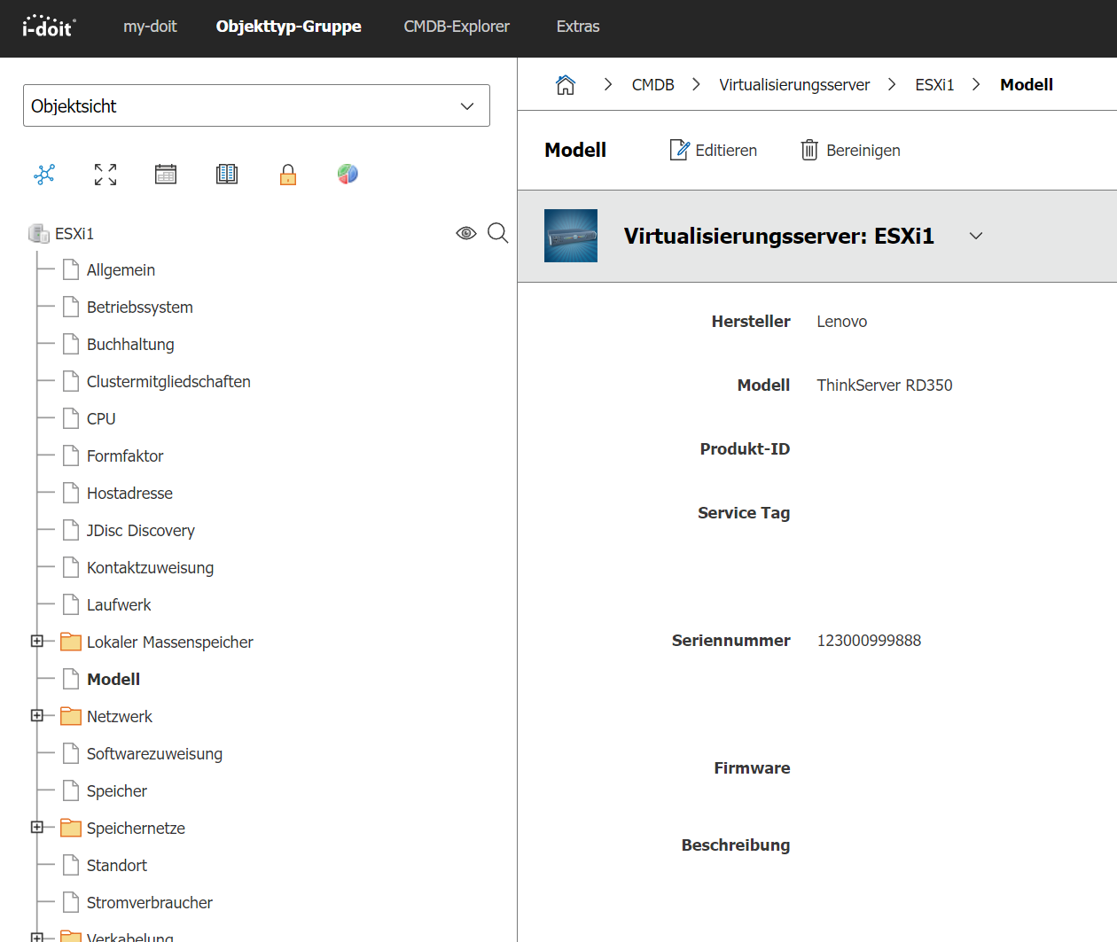Click the colored pie chart icon

[348, 175]
